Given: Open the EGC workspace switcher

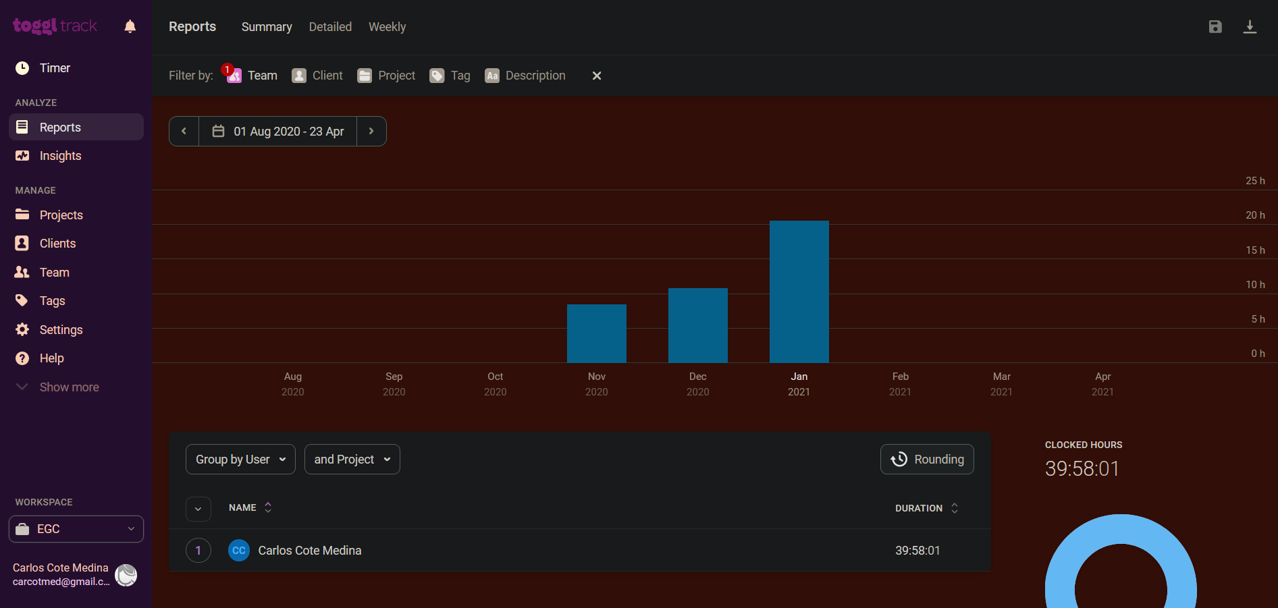Looking at the screenshot, I should click(76, 529).
